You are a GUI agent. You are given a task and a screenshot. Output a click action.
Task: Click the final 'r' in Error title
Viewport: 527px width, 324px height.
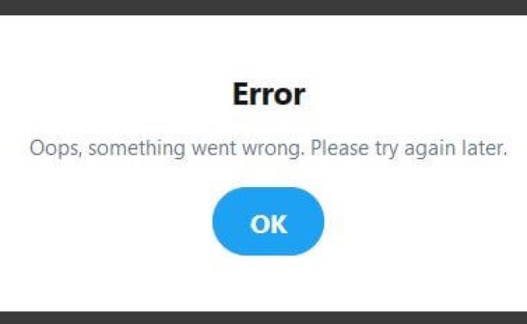299,97
